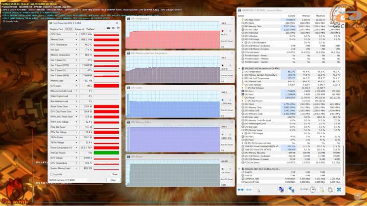Expand the GPU Rail Powers row
The height and width of the screenshot is (206, 367).
coord(243,101)
